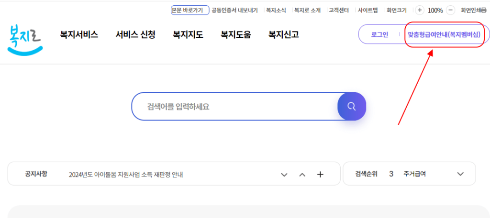This screenshot has height=218, width=490.
Task: Click 본문 바로가기 skip link
Action: pyautogui.click(x=189, y=11)
